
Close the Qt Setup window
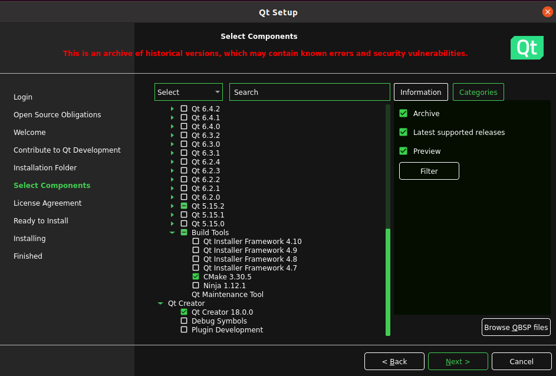[x=548, y=12]
